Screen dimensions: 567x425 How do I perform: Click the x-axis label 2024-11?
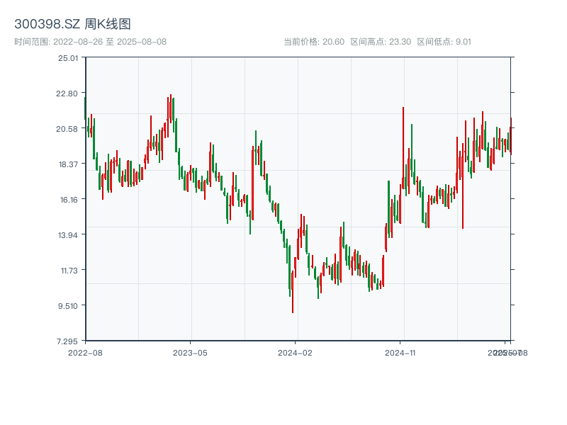[x=400, y=353]
